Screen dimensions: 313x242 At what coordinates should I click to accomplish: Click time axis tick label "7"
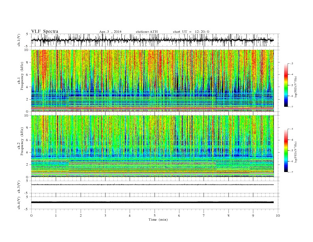[204, 216]
